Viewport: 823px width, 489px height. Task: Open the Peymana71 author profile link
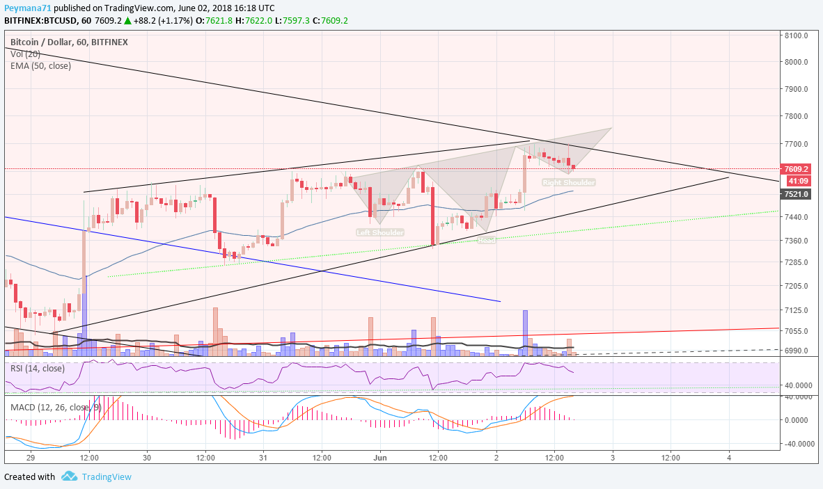pyautogui.click(x=28, y=8)
